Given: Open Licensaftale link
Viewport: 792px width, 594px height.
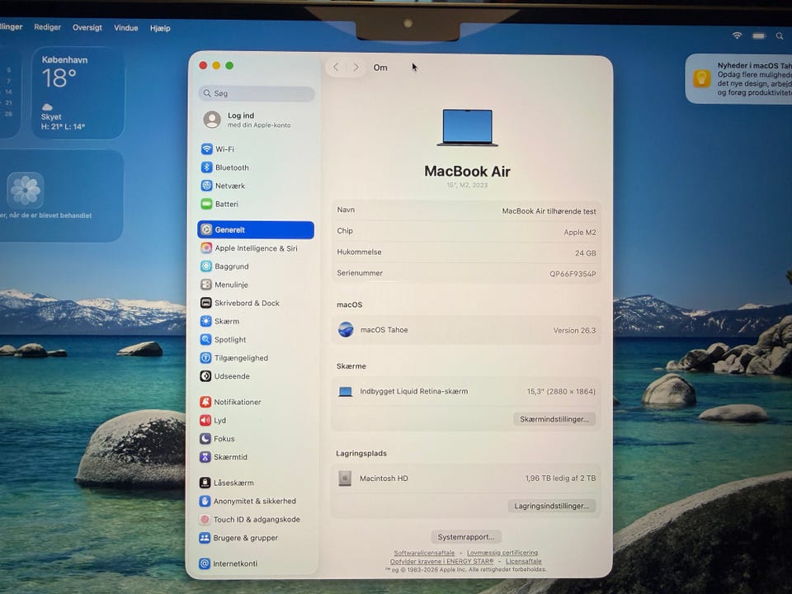Looking at the screenshot, I should [523, 561].
